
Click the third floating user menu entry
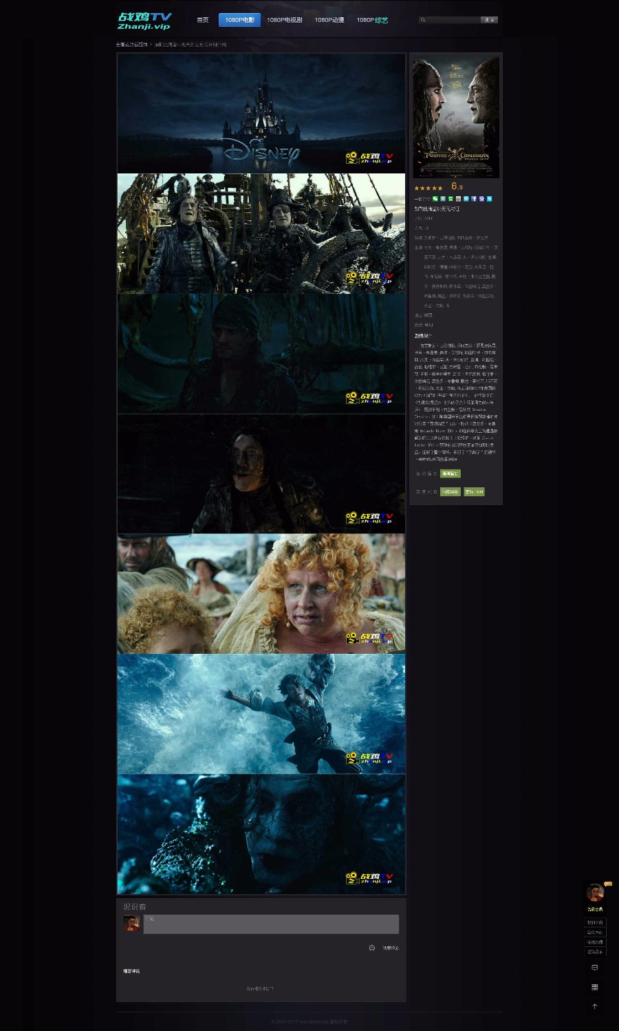tap(595, 942)
